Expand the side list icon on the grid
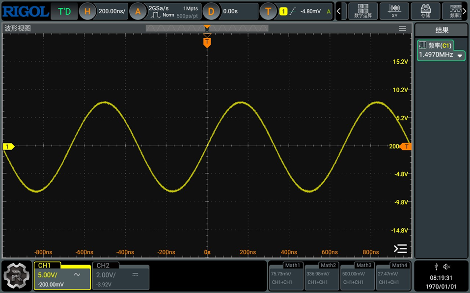Screen dimensions: 470x293 tap(400, 248)
